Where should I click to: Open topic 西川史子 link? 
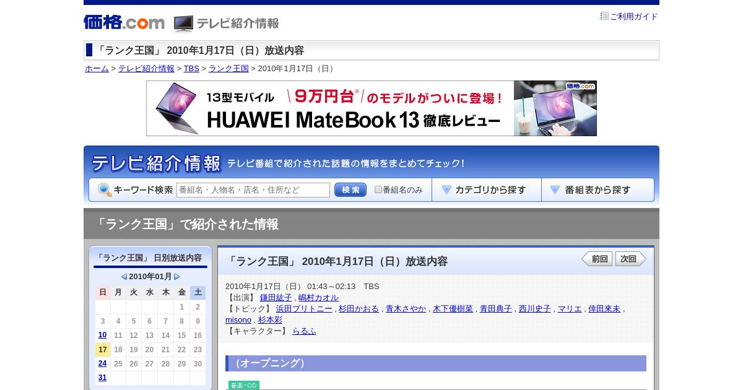(535, 309)
